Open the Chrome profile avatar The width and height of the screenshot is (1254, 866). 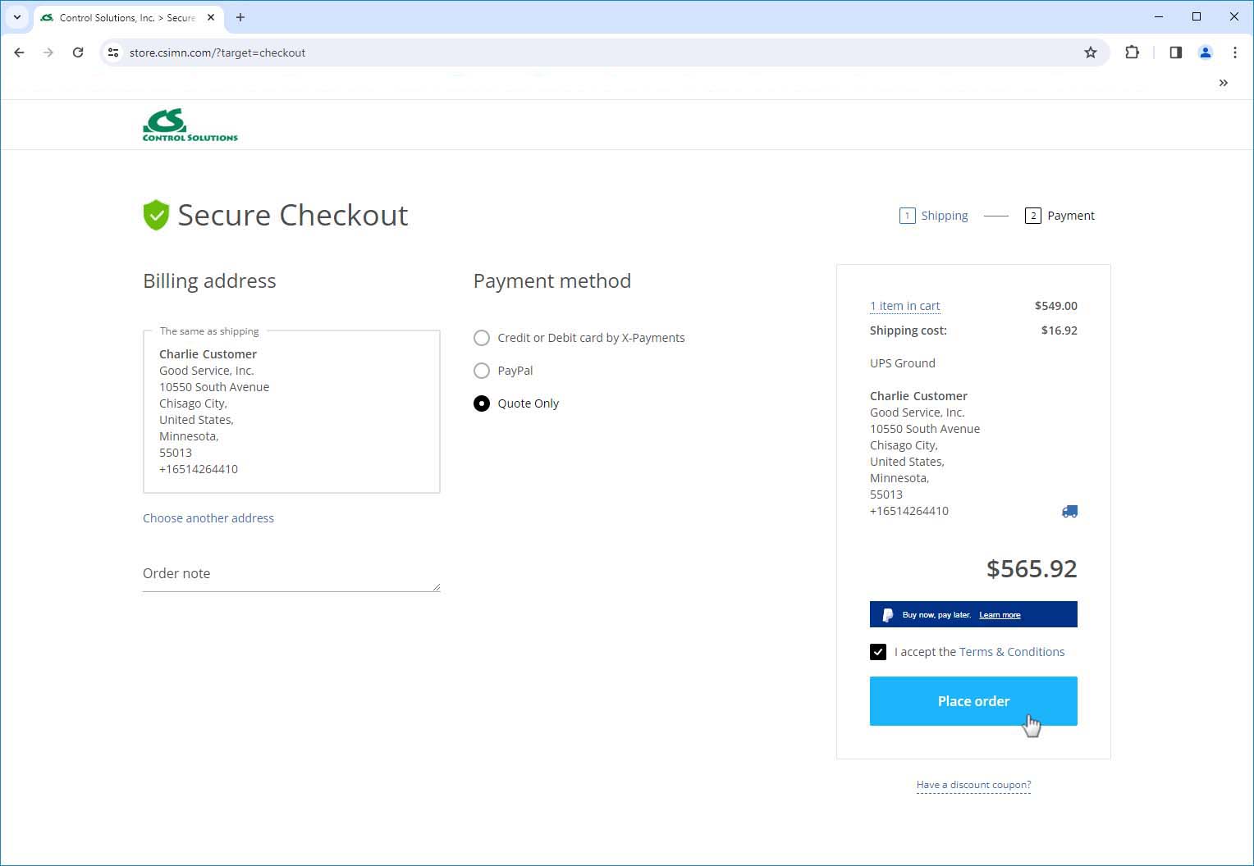(1205, 52)
